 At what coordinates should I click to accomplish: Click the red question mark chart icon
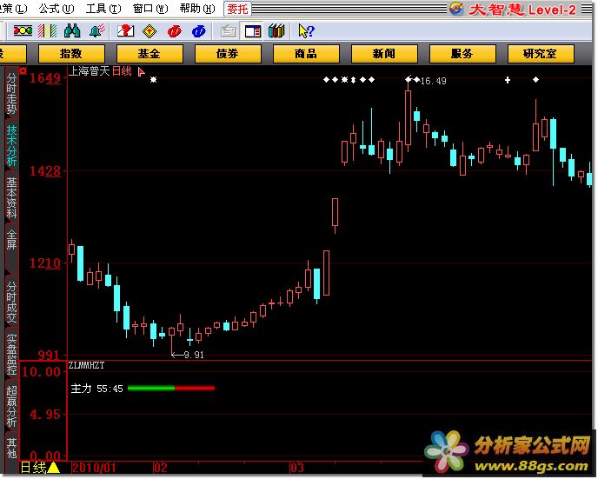click(x=126, y=30)
